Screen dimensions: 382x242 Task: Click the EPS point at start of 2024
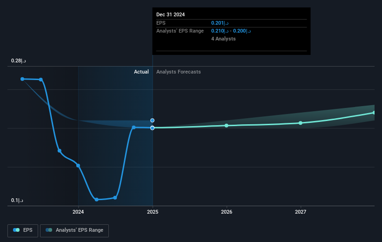coord(78,166)
